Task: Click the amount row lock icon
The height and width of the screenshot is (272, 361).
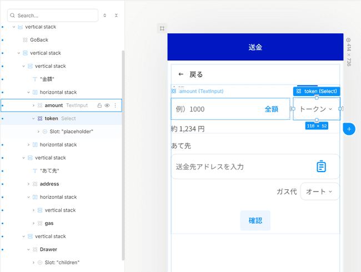Action: pos(99,105)
